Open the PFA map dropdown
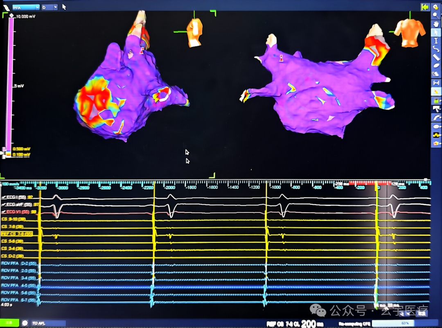Viewport: 442px width, 328px height. tap(26, 7)
